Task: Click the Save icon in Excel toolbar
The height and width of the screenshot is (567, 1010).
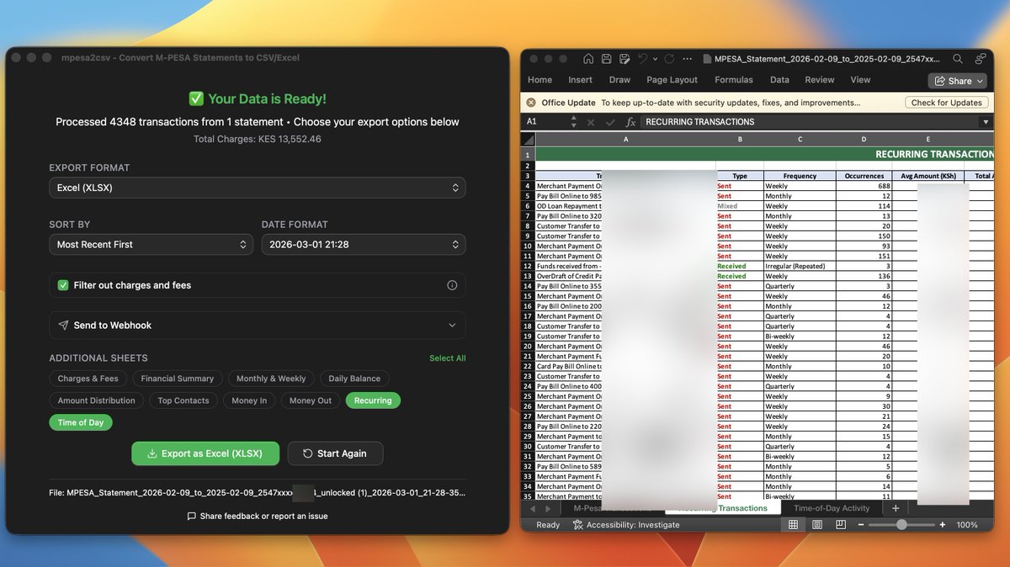Action: pos(606,59)
